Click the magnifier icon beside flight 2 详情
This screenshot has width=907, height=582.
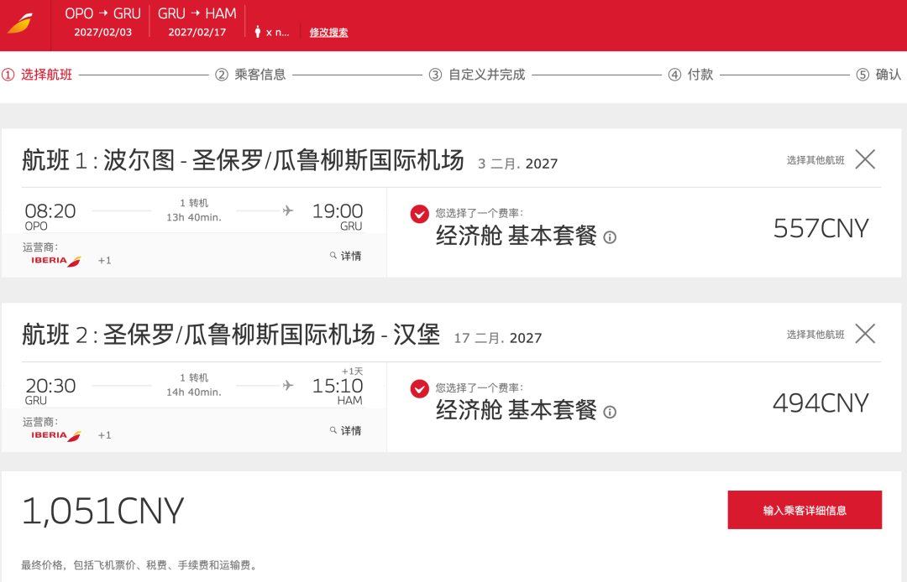[333, 430]
